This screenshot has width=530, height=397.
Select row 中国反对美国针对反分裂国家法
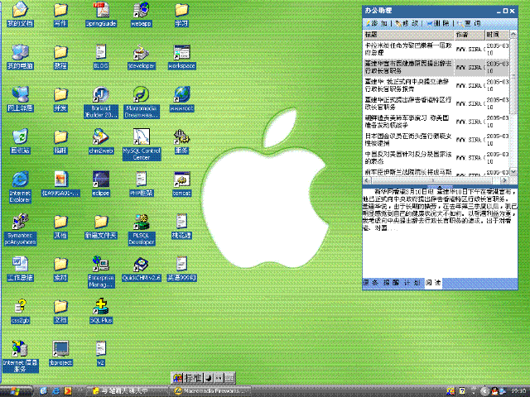436,158
